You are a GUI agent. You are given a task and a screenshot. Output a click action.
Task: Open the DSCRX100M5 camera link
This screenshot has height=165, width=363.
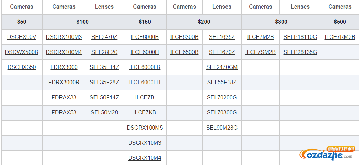click(x=145, y=128)
